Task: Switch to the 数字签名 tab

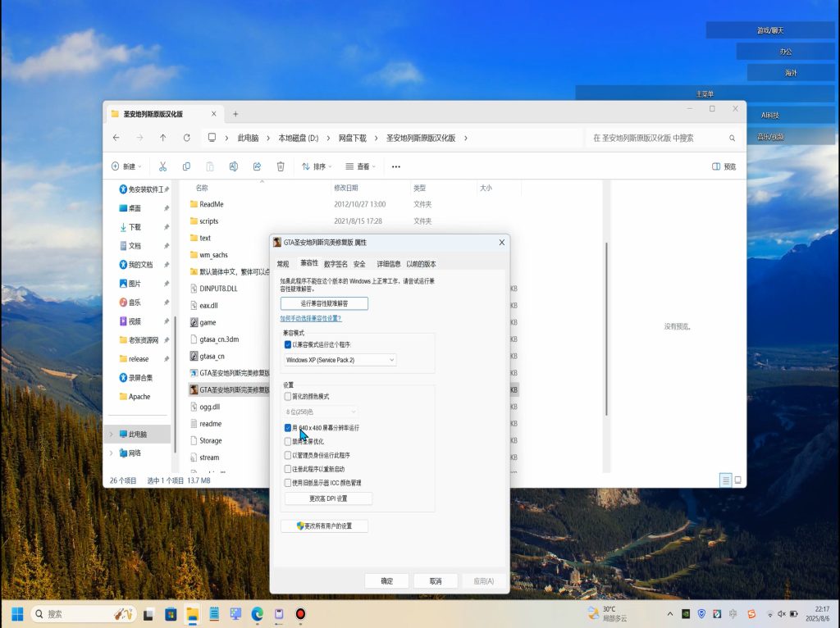Action: pos(336,264)
